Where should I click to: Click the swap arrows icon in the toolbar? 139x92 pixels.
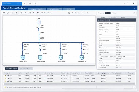[x=38, y=13]
